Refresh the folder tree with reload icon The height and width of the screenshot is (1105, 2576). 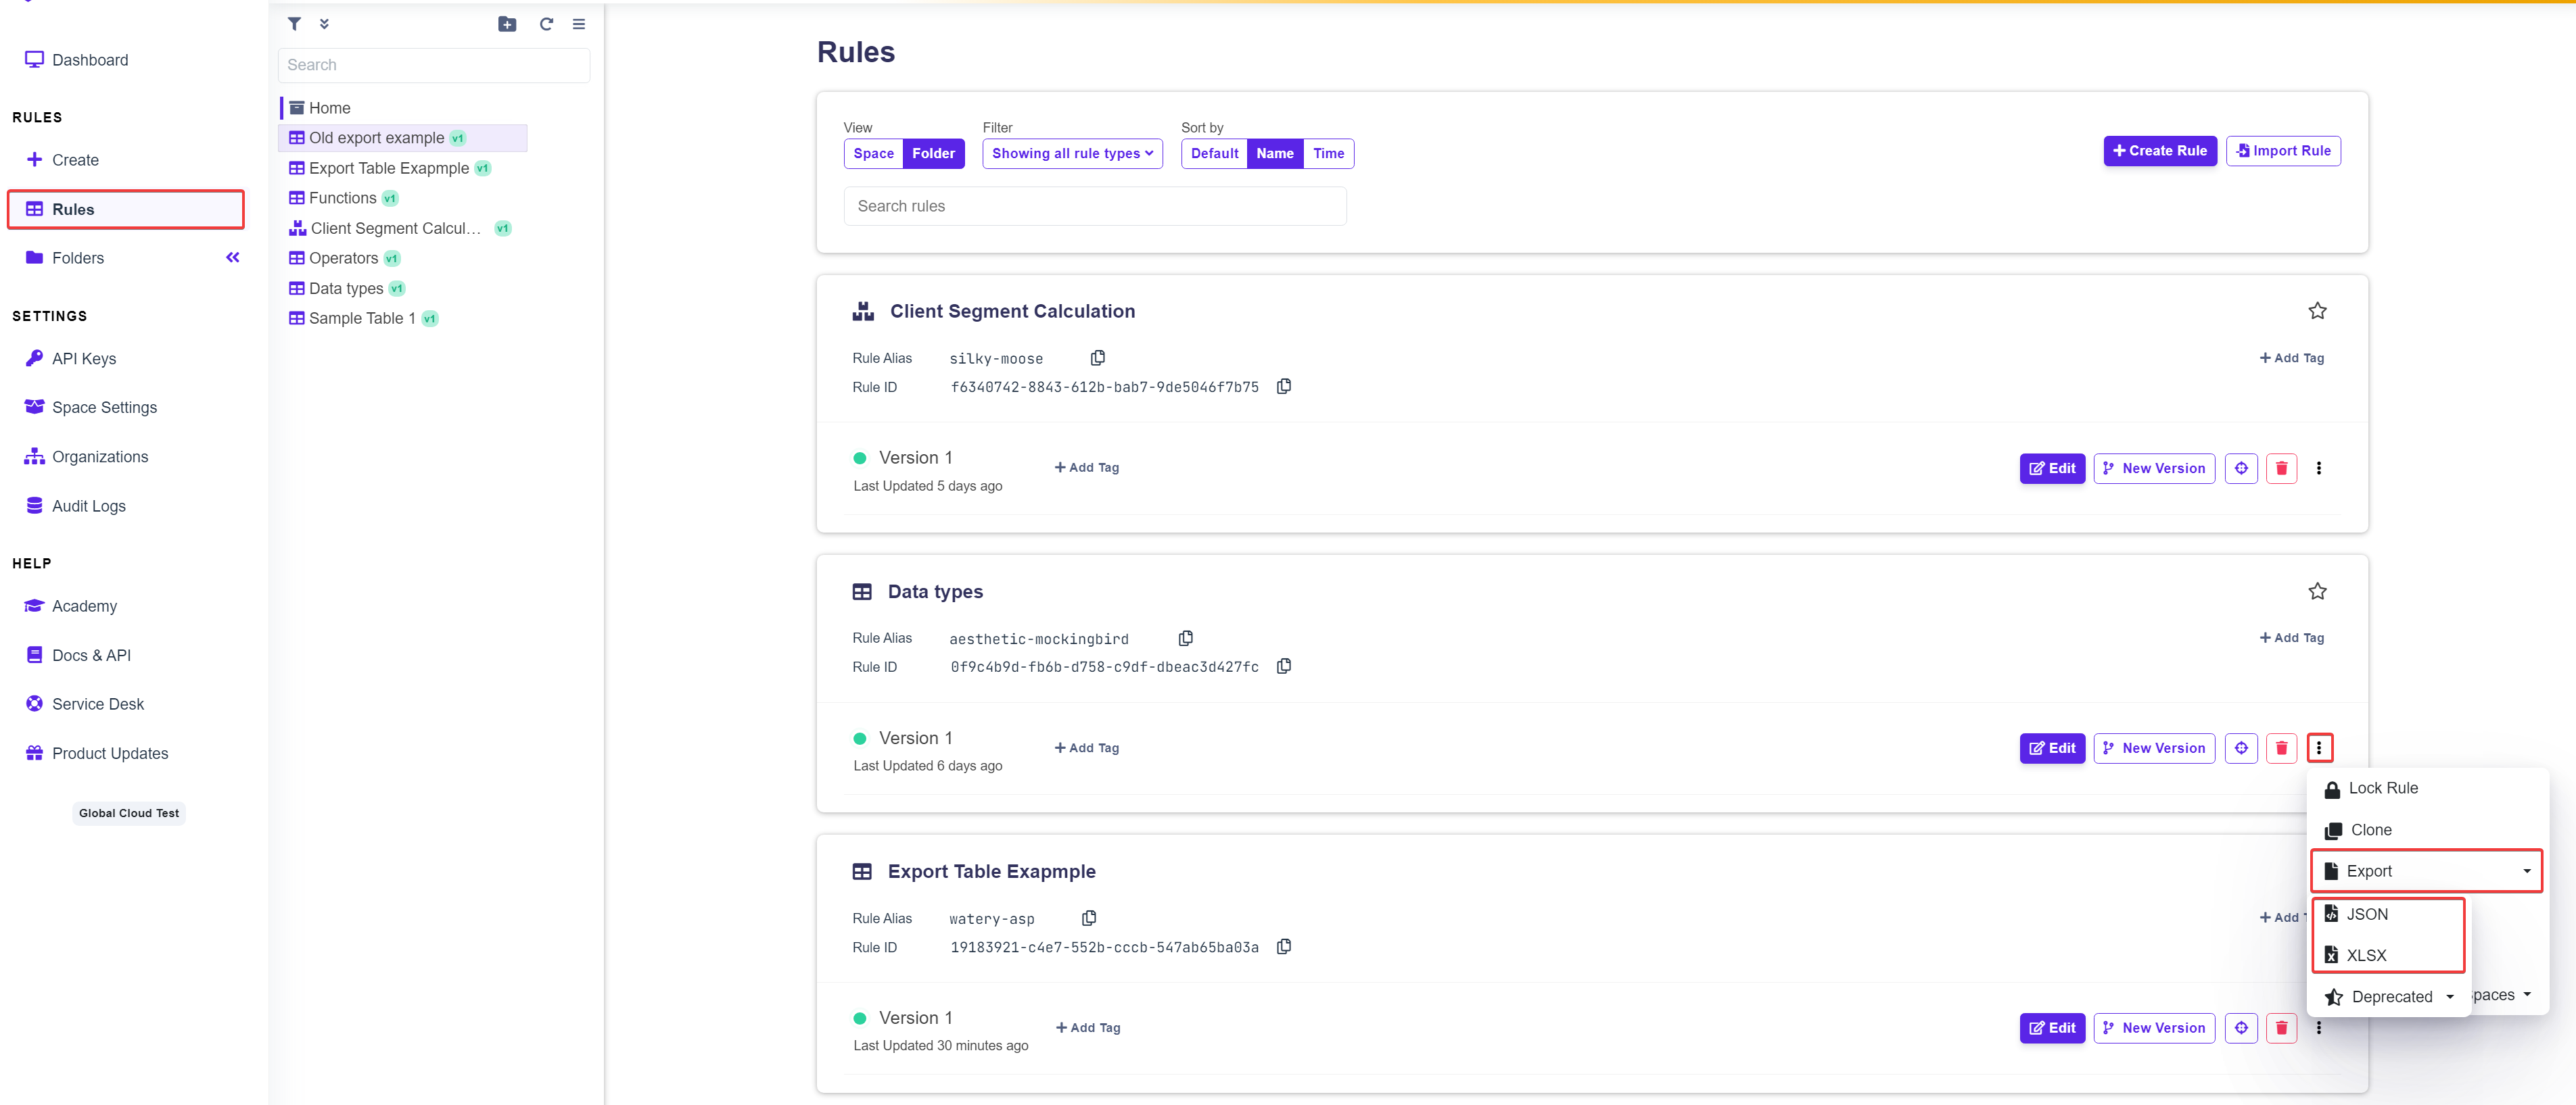click(546, 24)
